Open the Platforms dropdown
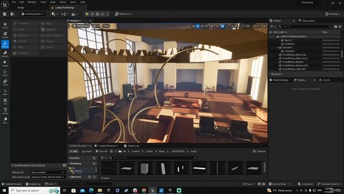The height and width of the screenshot is (194, 344). 124,14
